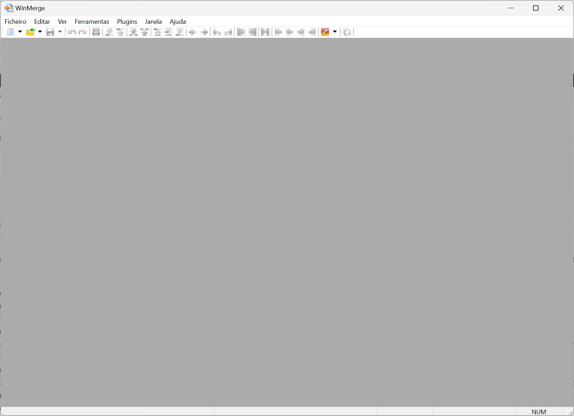
Task: Click the Redo arrow icon
Action: tap(83, 32)
